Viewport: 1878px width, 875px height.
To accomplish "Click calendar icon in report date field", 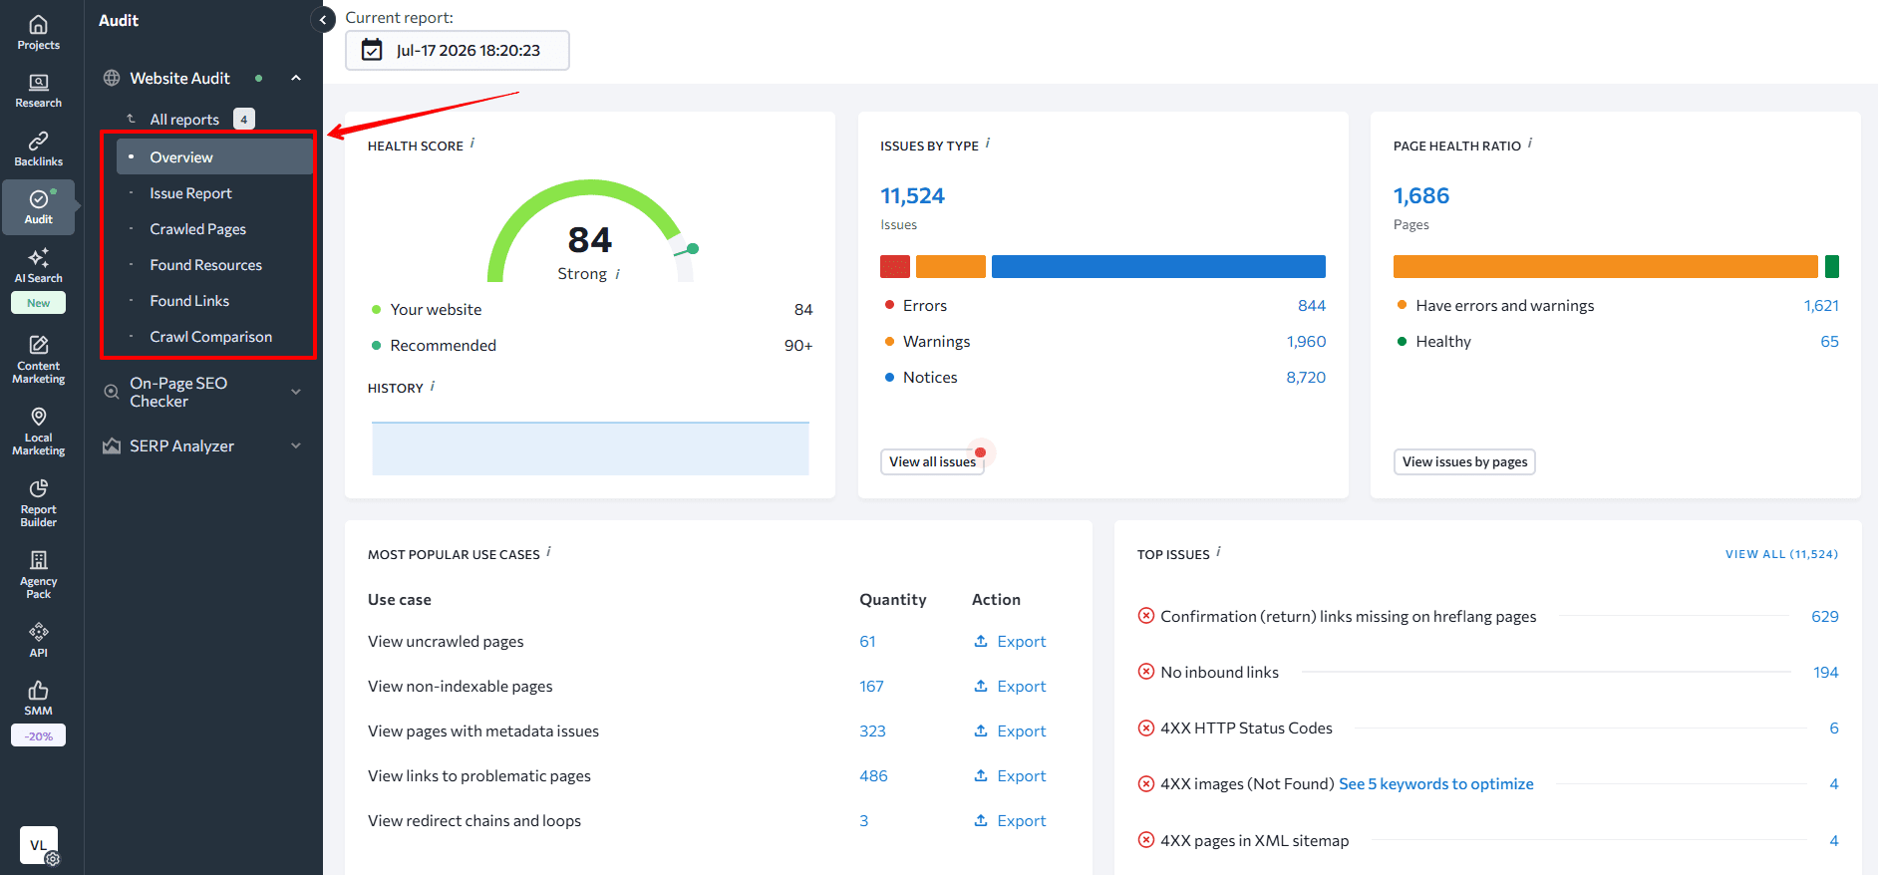I will point(372,50).
